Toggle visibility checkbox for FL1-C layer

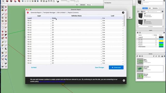point(156,41)
